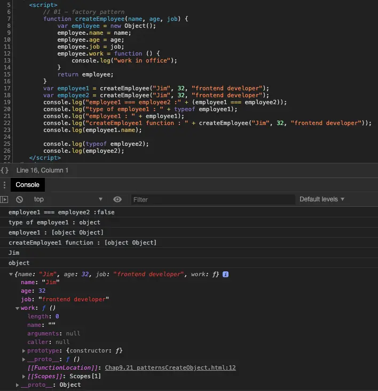The width and height of the screenshot is (378, 391).
Task: Collapse the work function property
Action: tap(17, 308)
